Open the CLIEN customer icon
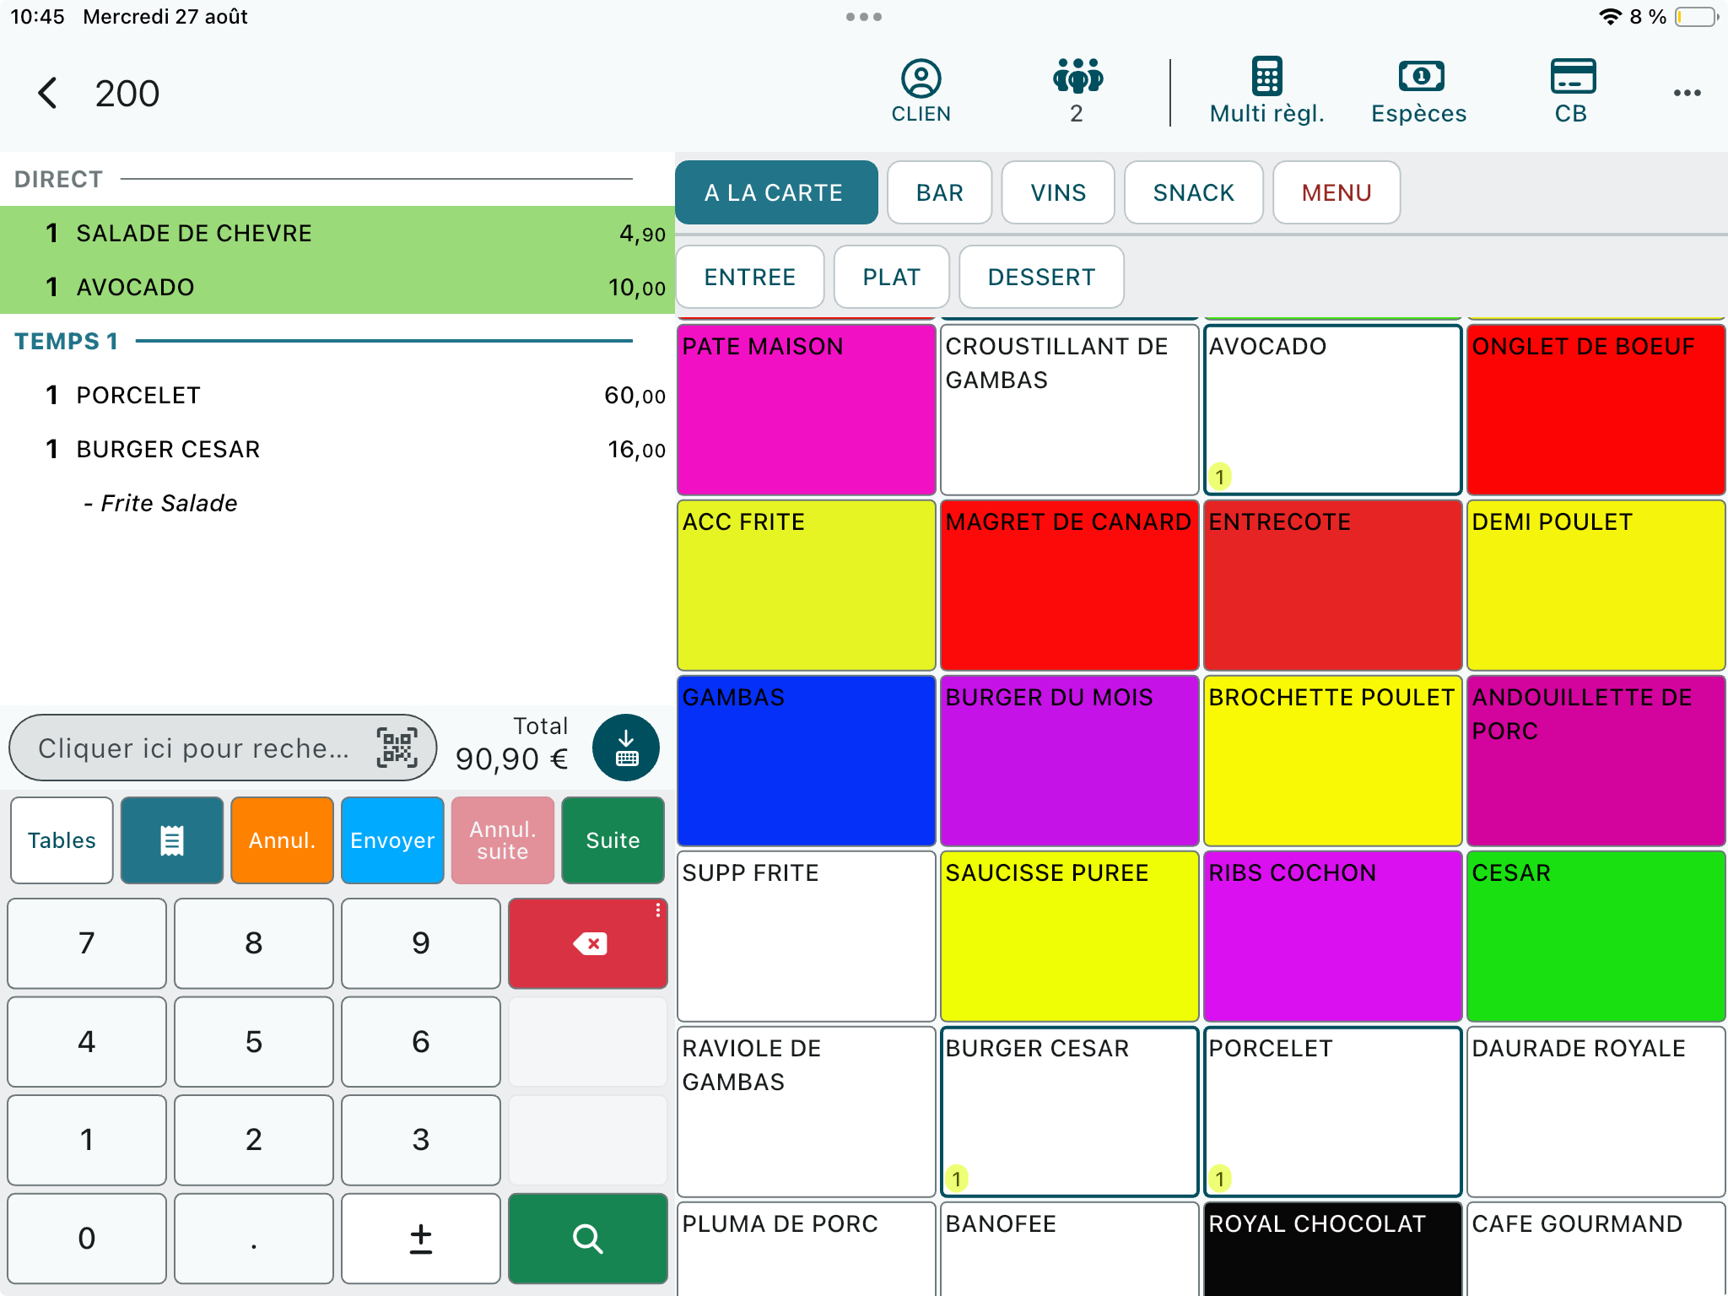The image size is (1728, 1296). coord(921,91)
